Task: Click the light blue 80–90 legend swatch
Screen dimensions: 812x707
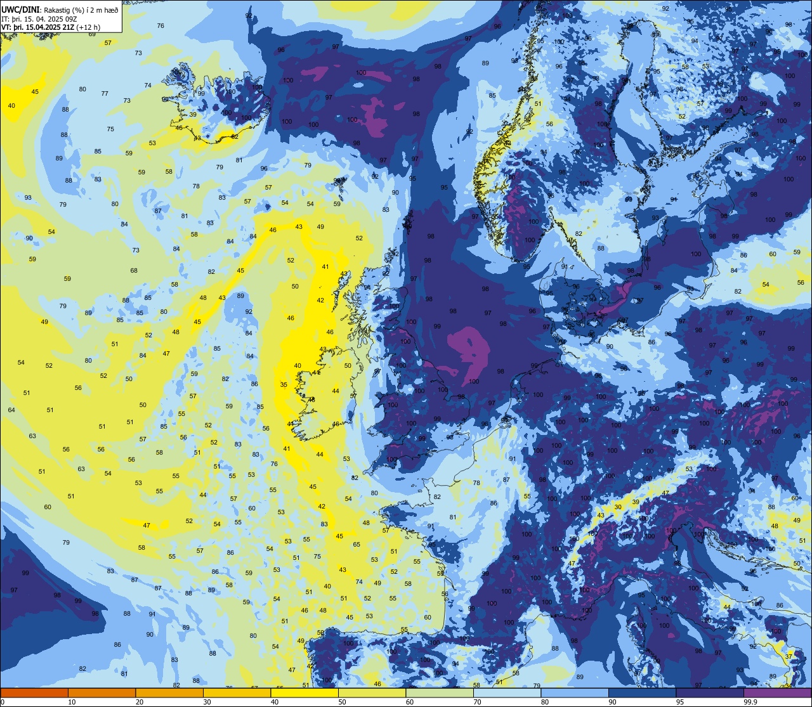Action: tap(575, 692)
